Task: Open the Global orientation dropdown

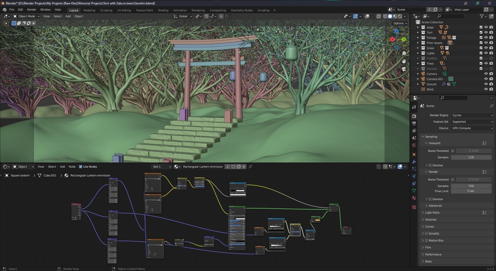Action: tap(183, 16)
